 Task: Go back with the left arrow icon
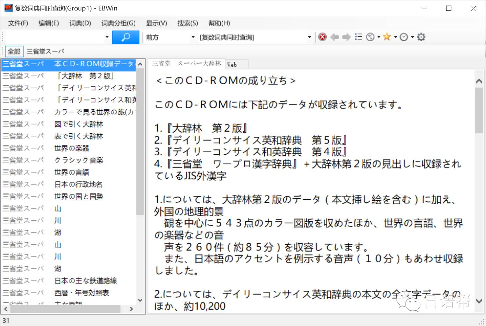334,37
